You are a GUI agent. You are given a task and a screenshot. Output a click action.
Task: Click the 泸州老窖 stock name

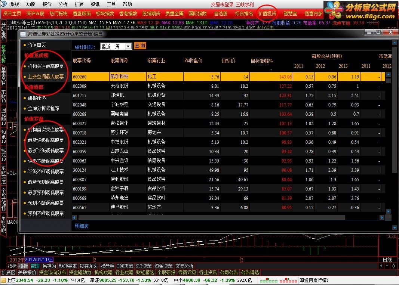click(x=119, y=198)
